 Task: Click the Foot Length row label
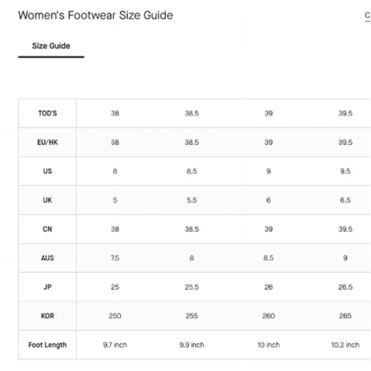tap(47, 345)
